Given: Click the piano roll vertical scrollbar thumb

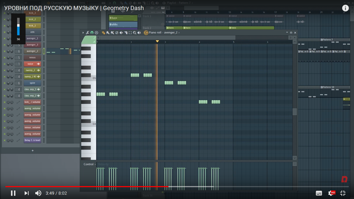Looking at the screenshot, I should pos(295,112).
